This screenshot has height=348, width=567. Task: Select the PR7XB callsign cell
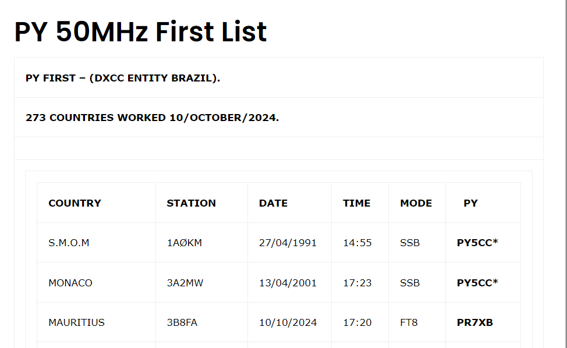tap(474, 322)
